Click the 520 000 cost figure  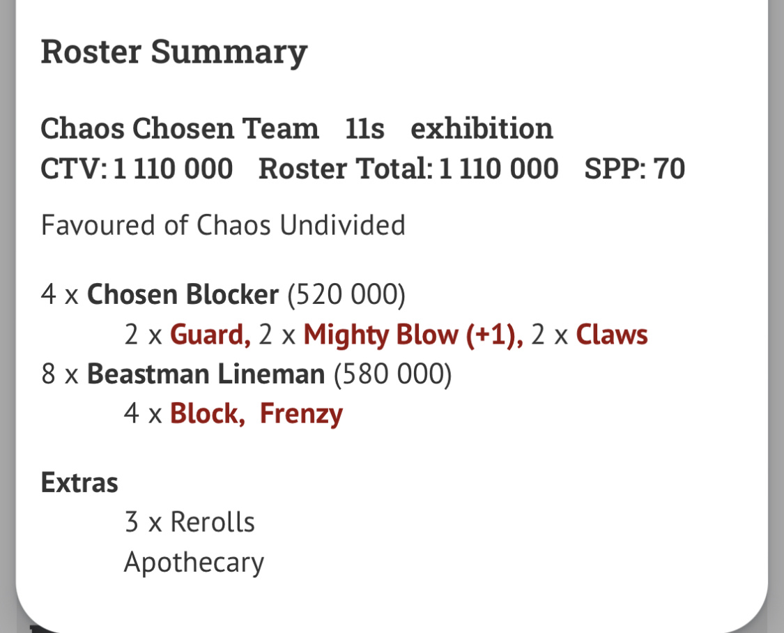pyautogui.click(x=346, y=295)
